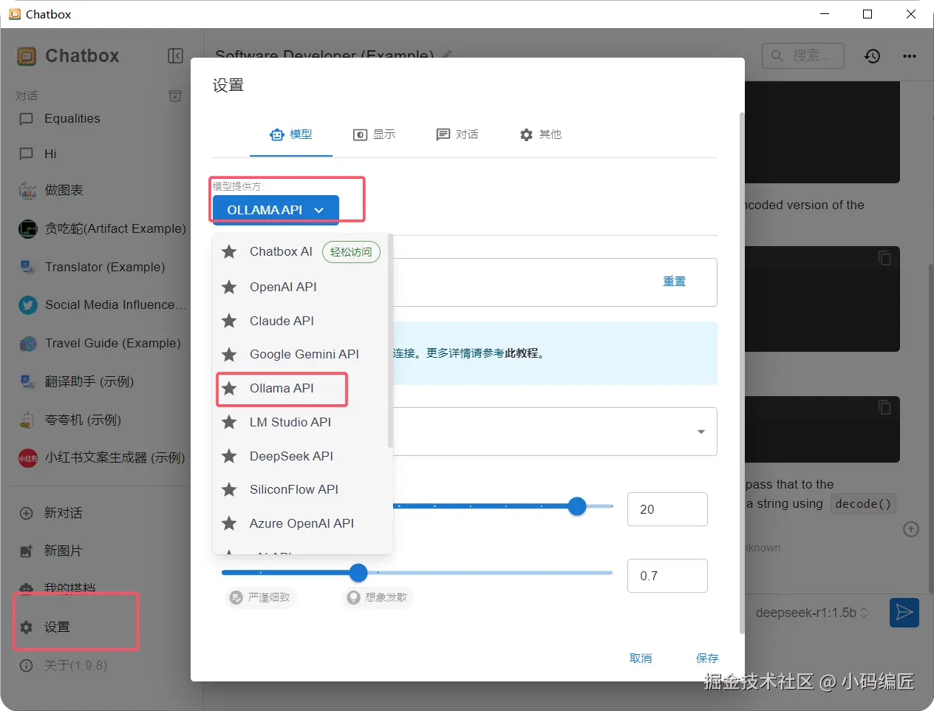The width and height of the screenshot is (934, 711).
Task: Click the temperature field showing 0.7
Action: (667, 576)
